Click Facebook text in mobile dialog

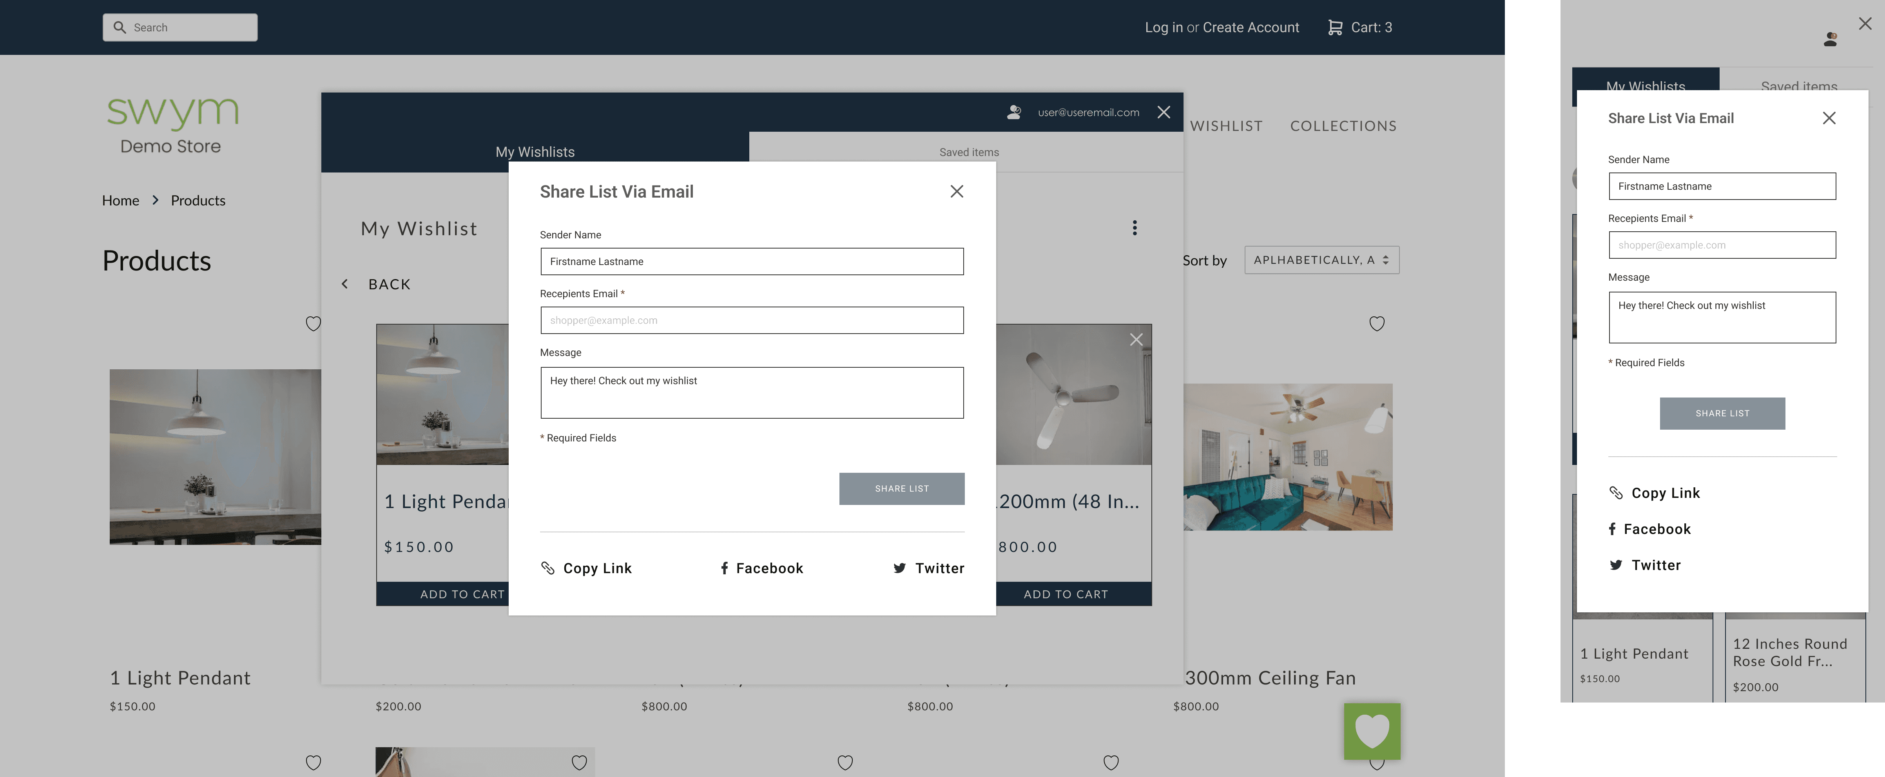pos(1657,529)
